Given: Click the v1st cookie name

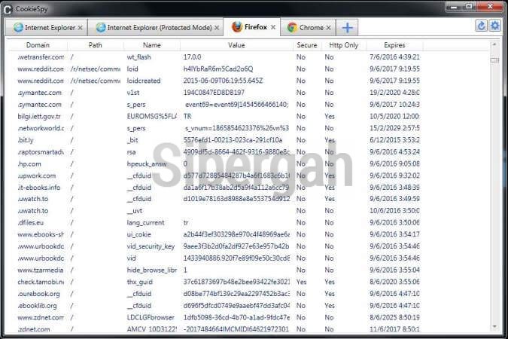Looking at the screenshot, I should (132, 93).
